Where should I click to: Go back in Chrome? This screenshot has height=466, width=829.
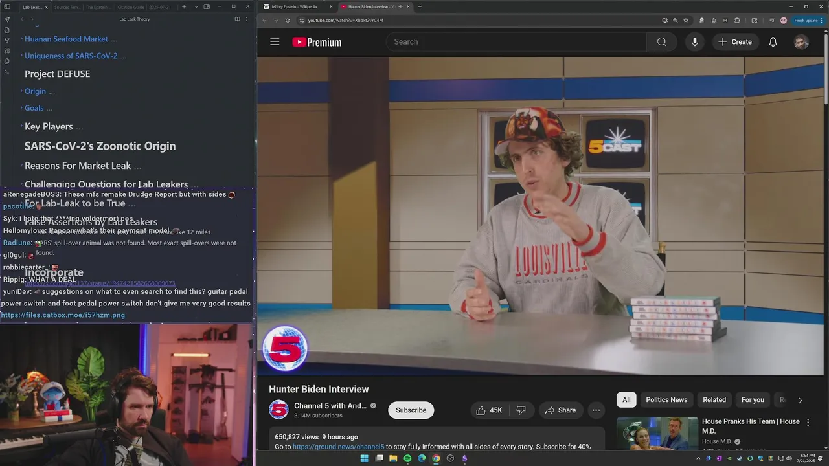click(264, 20)
